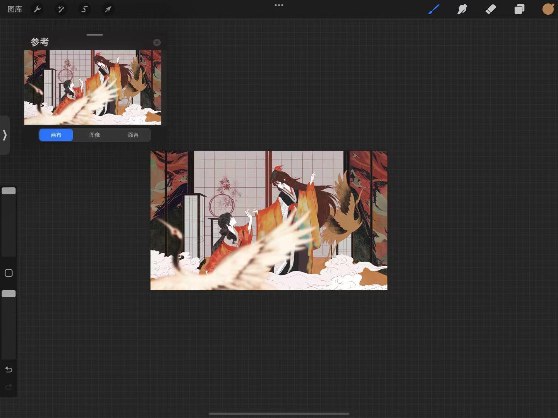Screen dimensions: 558x418
Task: Activate the Transform arrow tool
Action: click(x=108, y=9)
